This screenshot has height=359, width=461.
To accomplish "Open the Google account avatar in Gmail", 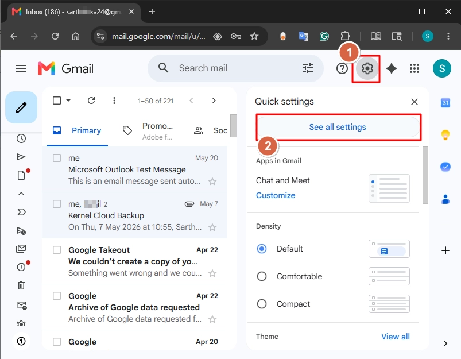I will tap(442, 68).
